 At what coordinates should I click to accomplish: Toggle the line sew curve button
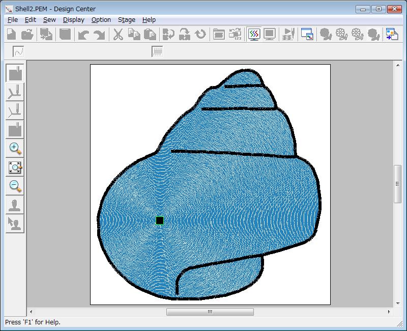pos(18,51)
